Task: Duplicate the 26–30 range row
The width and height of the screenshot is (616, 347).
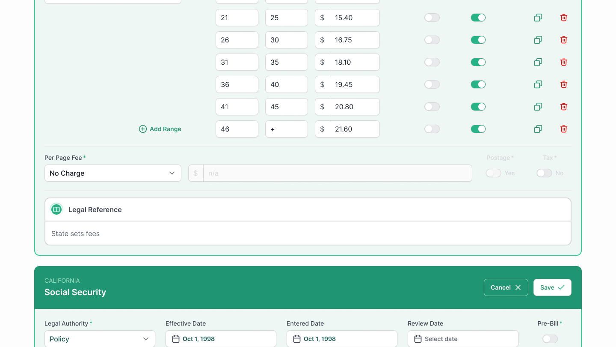Action: click(x=538, y=40)
